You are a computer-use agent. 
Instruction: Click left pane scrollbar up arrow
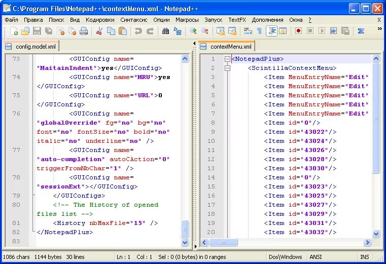point(185,59)
